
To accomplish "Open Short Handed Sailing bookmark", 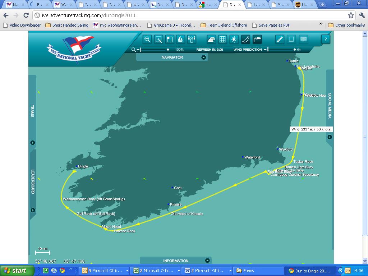I will pos(70,25).
